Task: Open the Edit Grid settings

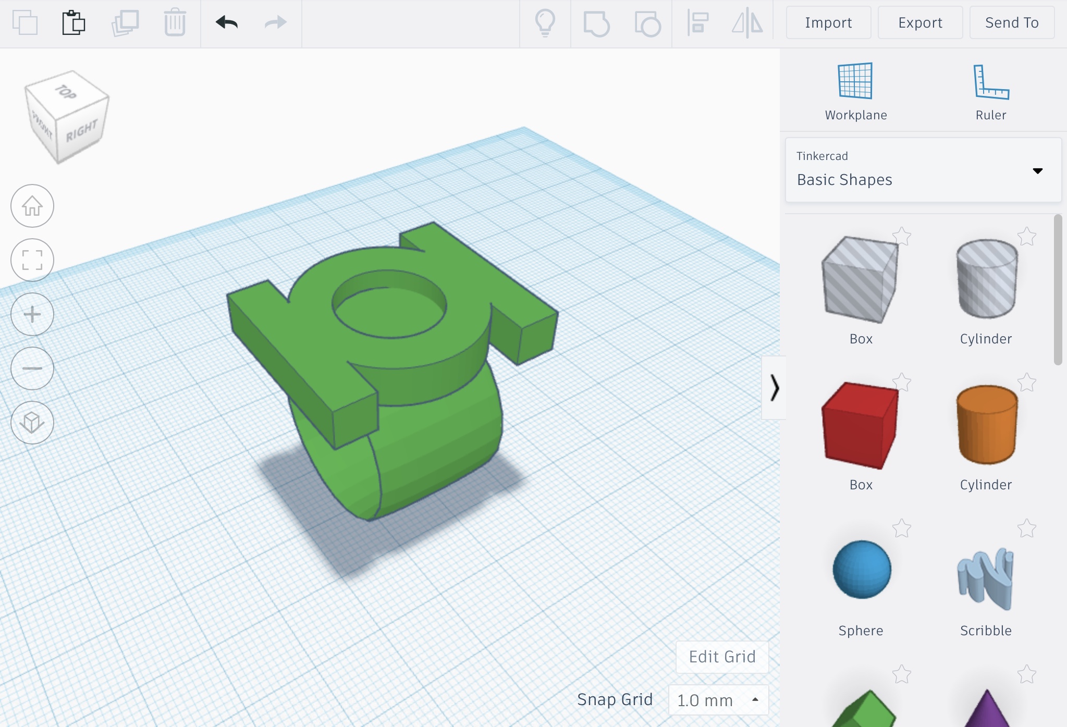Action: (722, 657)
